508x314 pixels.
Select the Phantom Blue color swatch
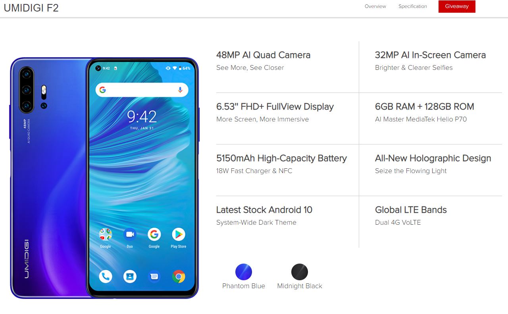(244, 272)
